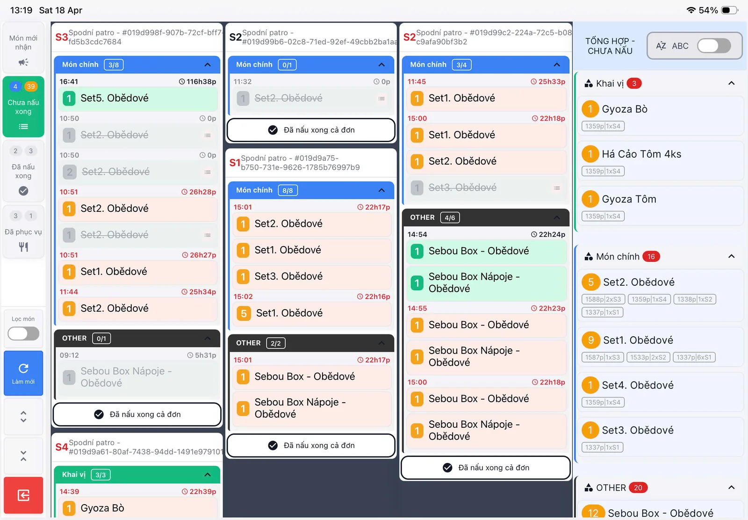
Task: Click Đã nấu xong cả đơn under S3 order
Action: click(137, 414)
